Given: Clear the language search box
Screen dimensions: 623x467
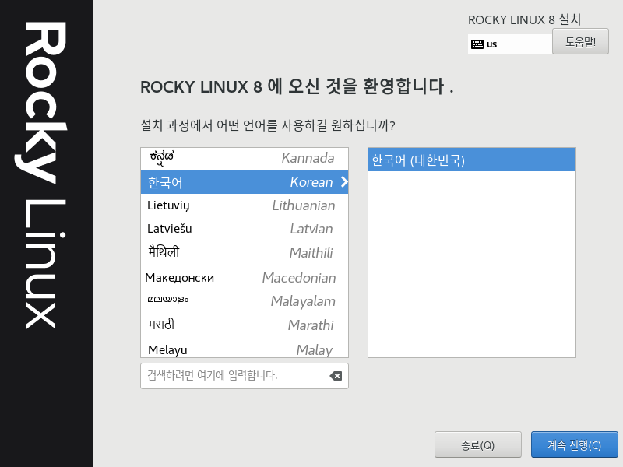Looking at the screenshot, I should pyautogui.click(x=336, y=376).
